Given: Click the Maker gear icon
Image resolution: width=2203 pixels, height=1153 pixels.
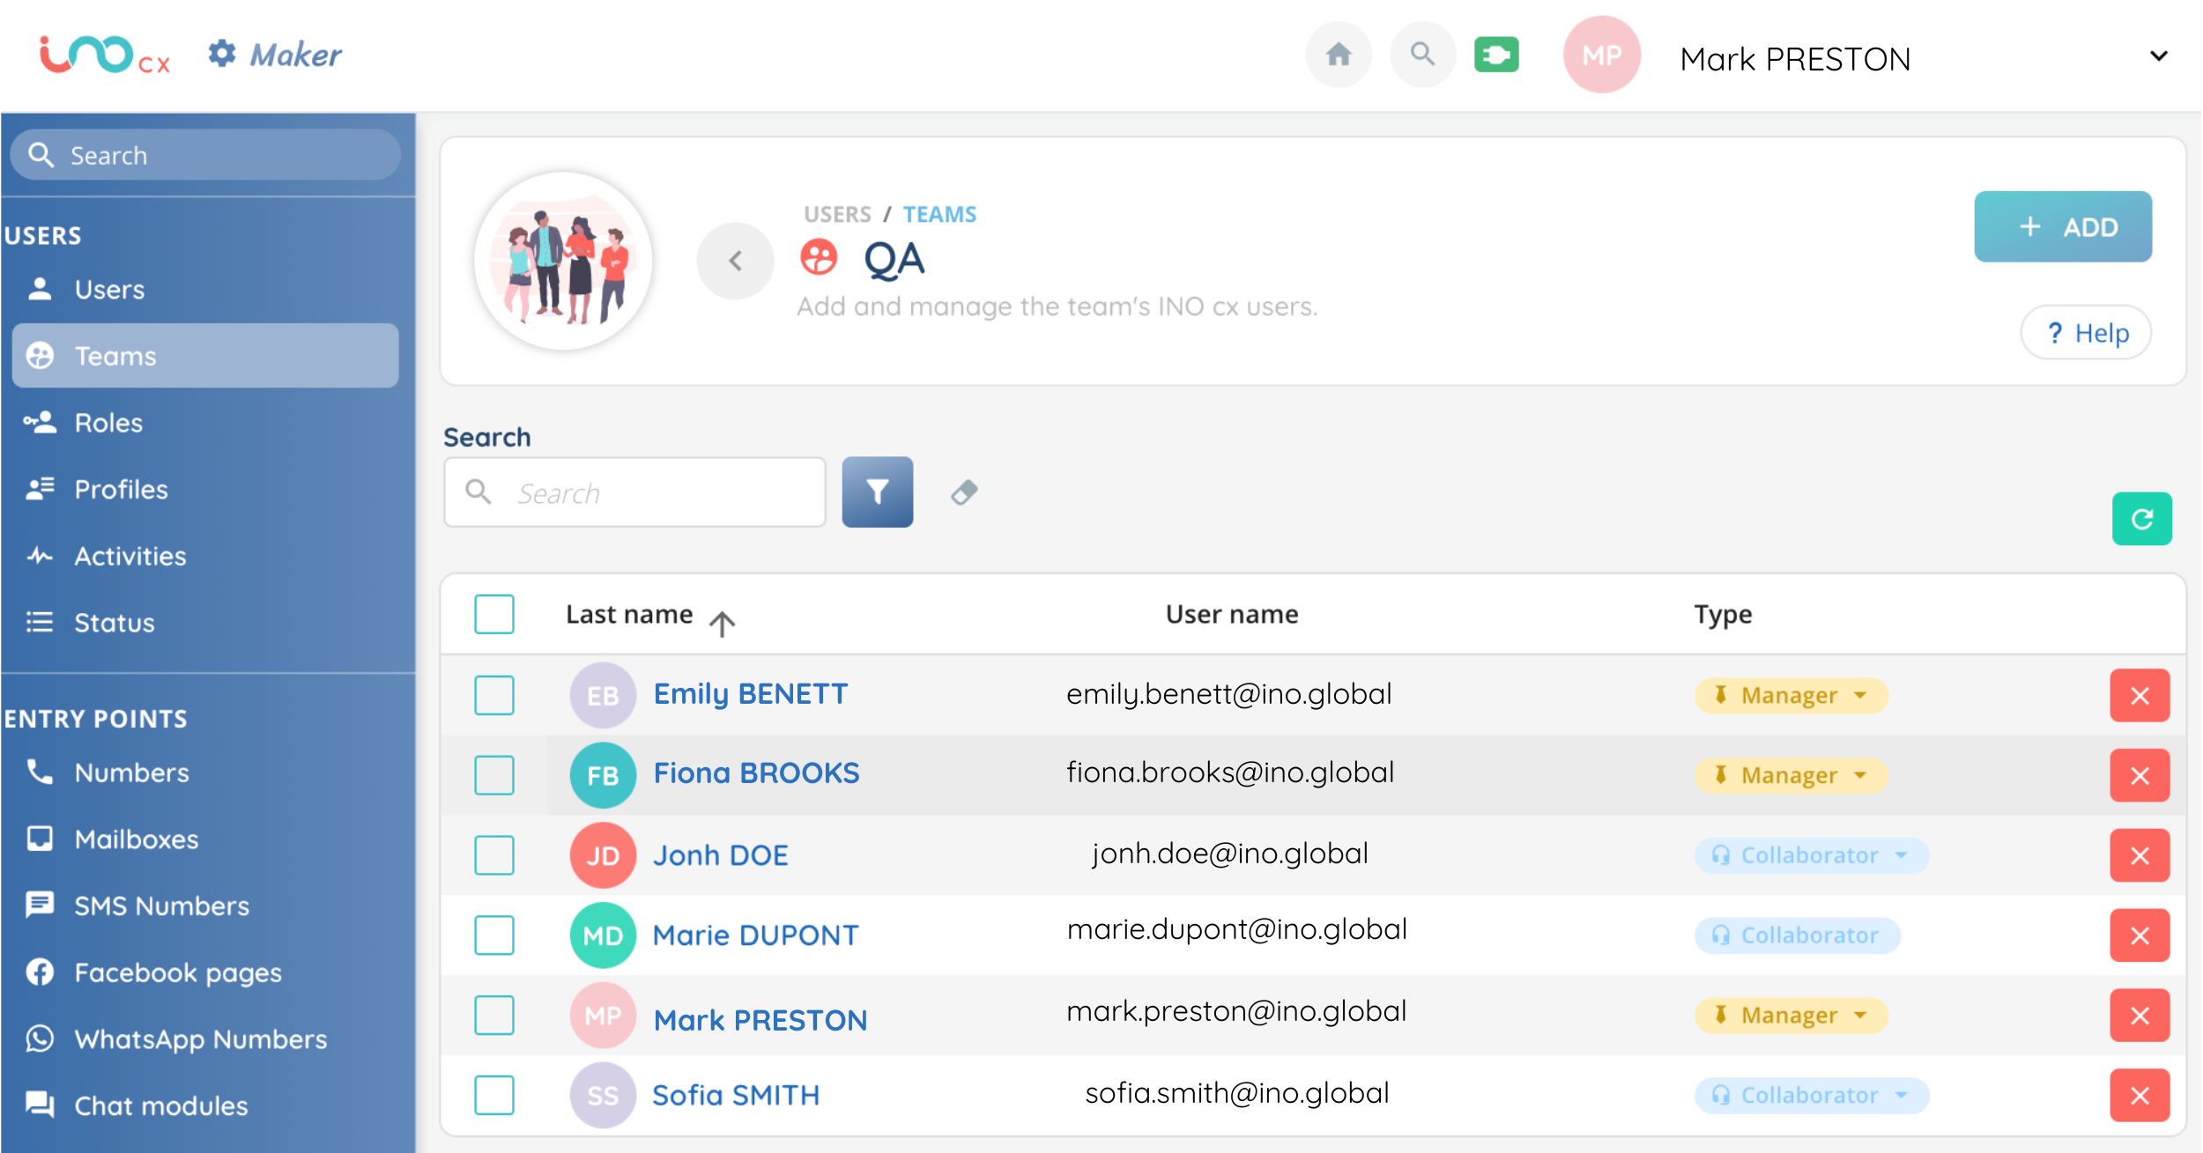Looking at the screenshot, I should [222, 54].
